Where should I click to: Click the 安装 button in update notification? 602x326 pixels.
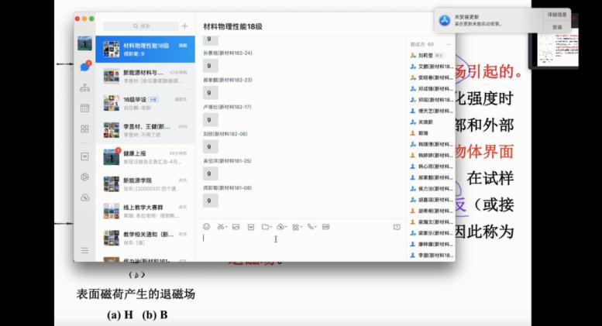557,27
